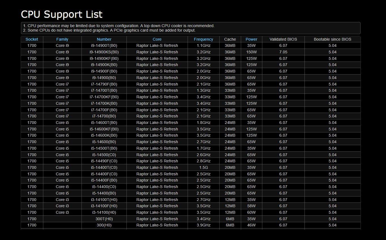
Task: Sort by the Power column header
Action: point(252,39)
